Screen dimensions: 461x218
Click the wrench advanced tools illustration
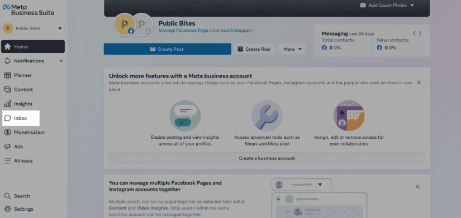pyautogui.click(x=267, y=115)
